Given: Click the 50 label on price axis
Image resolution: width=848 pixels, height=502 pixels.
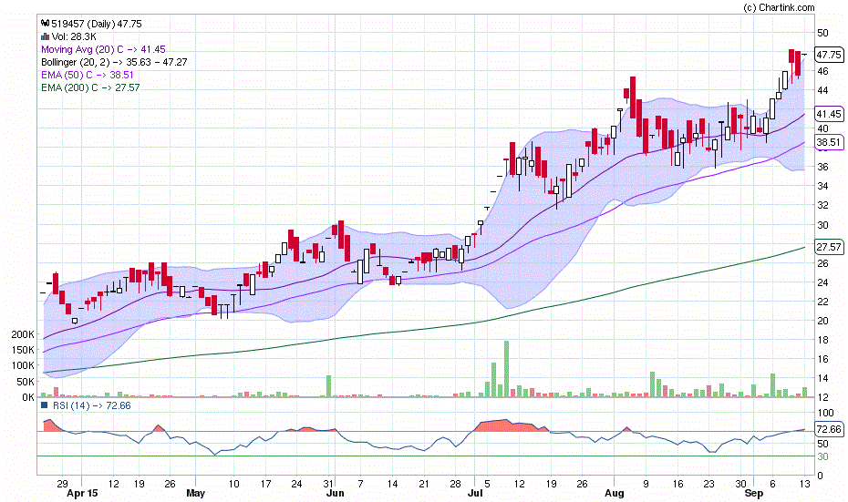Looking at the screenshot, I should (822, 33).
